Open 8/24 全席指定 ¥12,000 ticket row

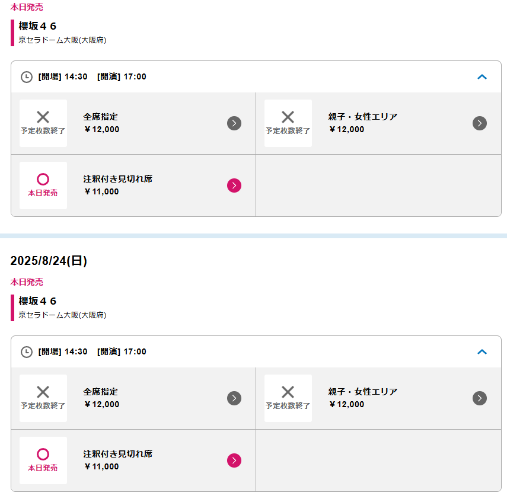click(133, 398)
